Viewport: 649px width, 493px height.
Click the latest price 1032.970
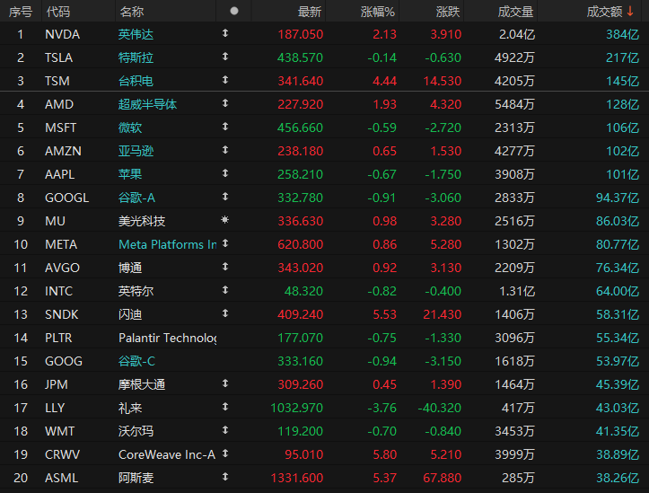[296, 409]
